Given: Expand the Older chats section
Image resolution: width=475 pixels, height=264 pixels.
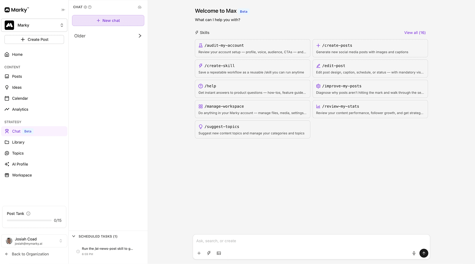Looking at the screenshot, I should coord(108,36).
